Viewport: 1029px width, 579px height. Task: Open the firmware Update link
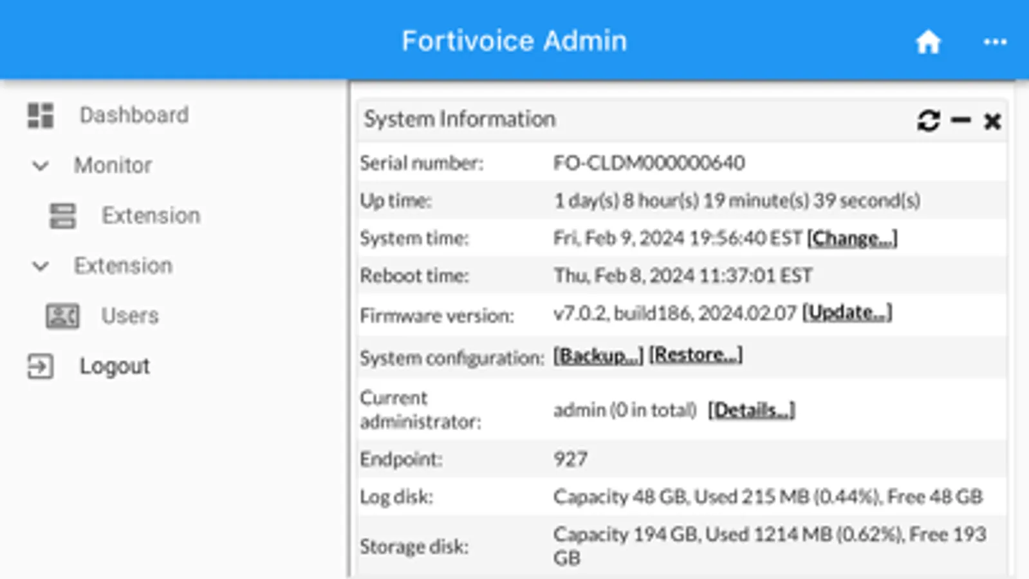coord(847,313)
